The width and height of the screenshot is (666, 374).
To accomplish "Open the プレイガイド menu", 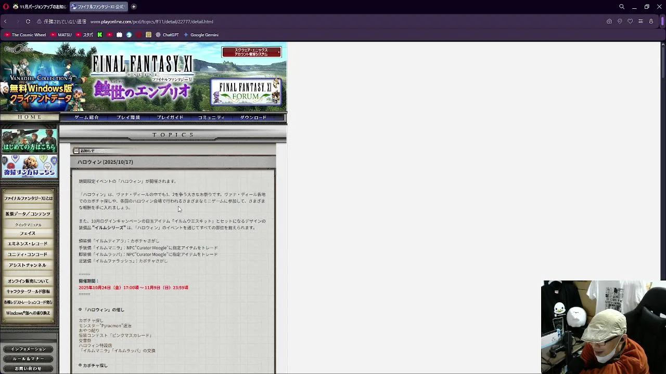I will pos(170,117).
